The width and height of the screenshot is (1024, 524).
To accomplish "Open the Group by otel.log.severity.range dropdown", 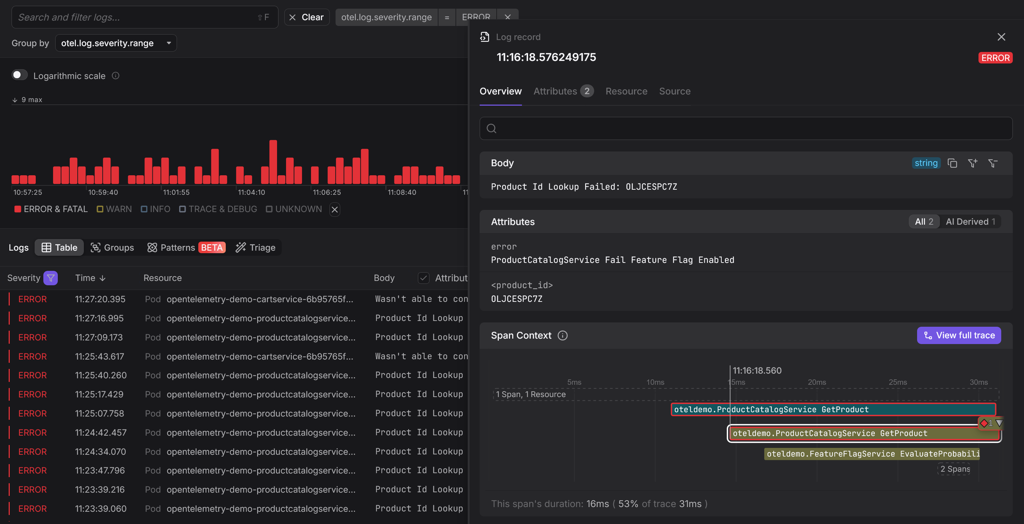I will click(x=116, y=43).
